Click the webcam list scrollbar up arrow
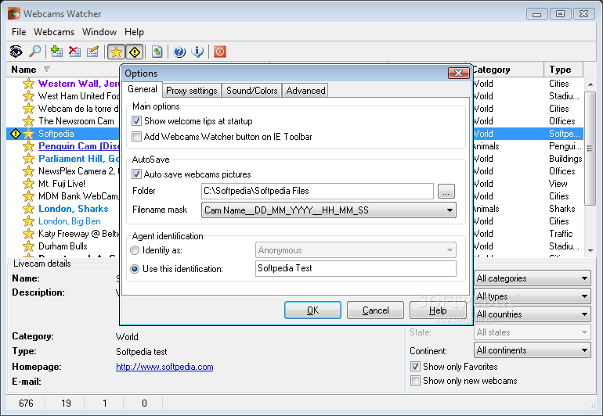This screenshot has height=416, width=603. click(590, 84)
